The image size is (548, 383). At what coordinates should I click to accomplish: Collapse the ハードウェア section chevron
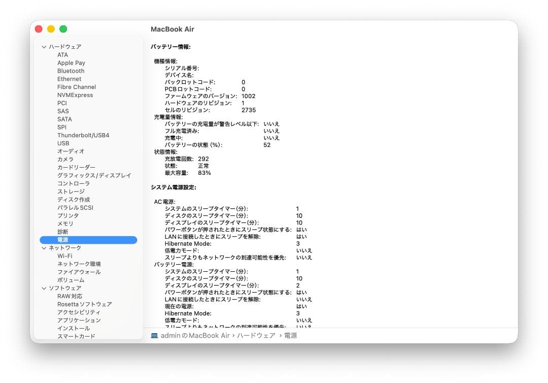(x=44, y=47)
